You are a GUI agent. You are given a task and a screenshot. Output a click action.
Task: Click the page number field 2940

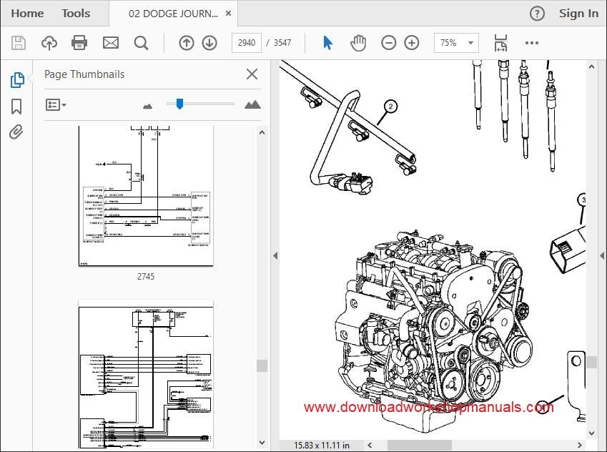tap(247, 43)
